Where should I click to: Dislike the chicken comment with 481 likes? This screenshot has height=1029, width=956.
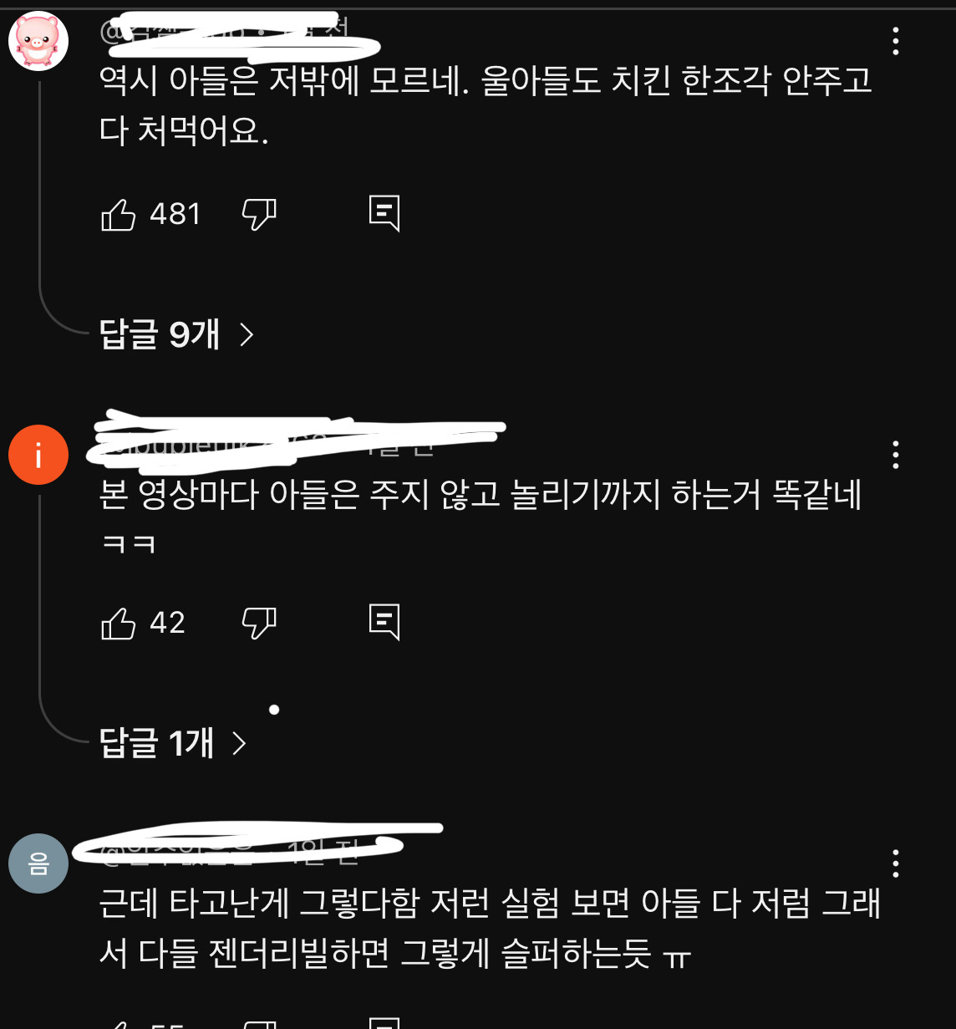pos(259,215)
